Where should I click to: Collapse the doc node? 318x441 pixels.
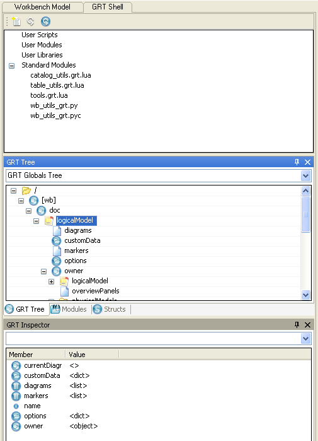(x=28, y=211)
